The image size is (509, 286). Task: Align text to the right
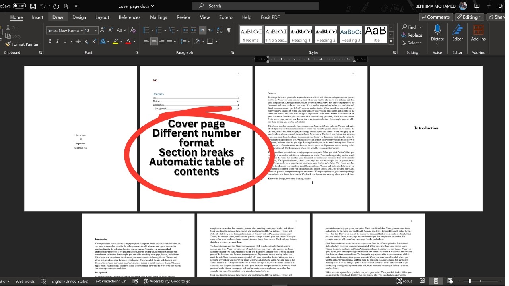(163, 41)
